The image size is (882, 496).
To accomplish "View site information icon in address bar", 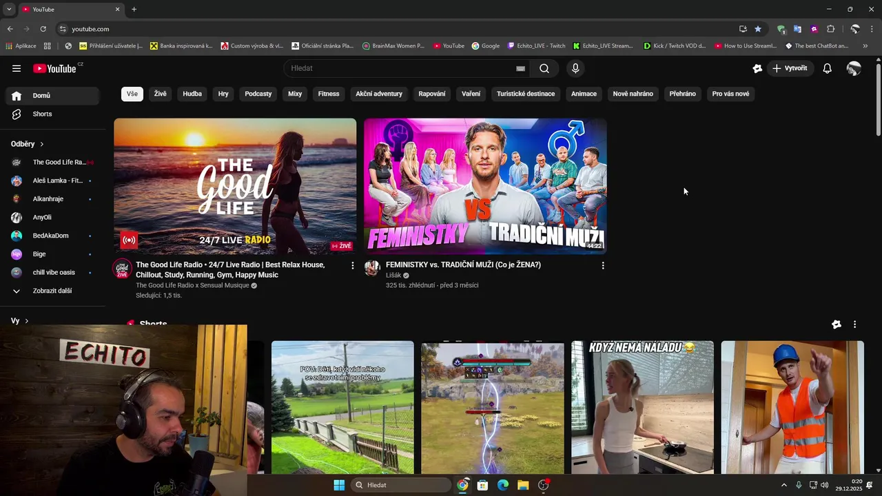I will tap(63, 29).
